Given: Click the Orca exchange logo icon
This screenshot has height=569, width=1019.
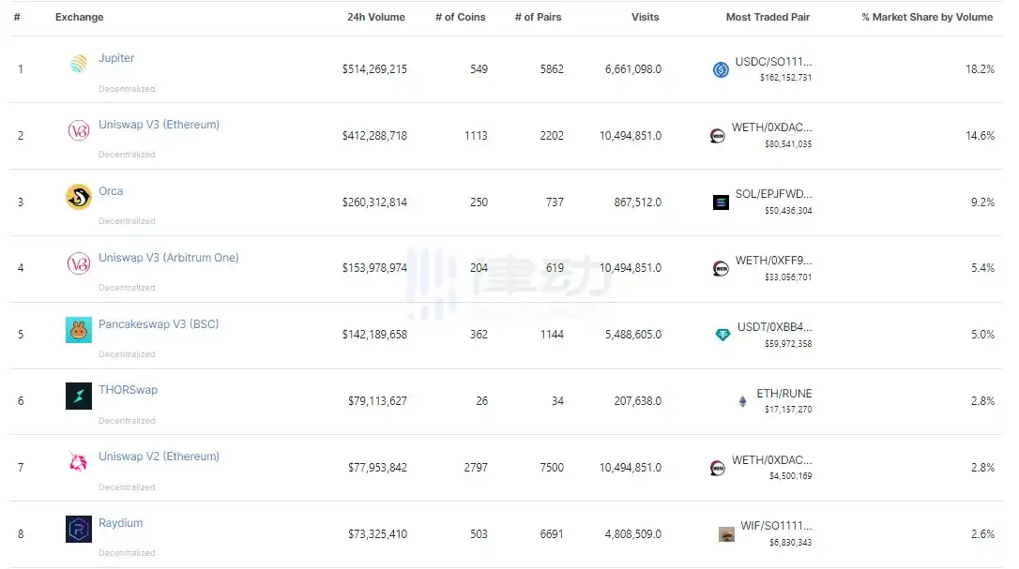Looking at the screenshot, I should [x=79, y=197].
